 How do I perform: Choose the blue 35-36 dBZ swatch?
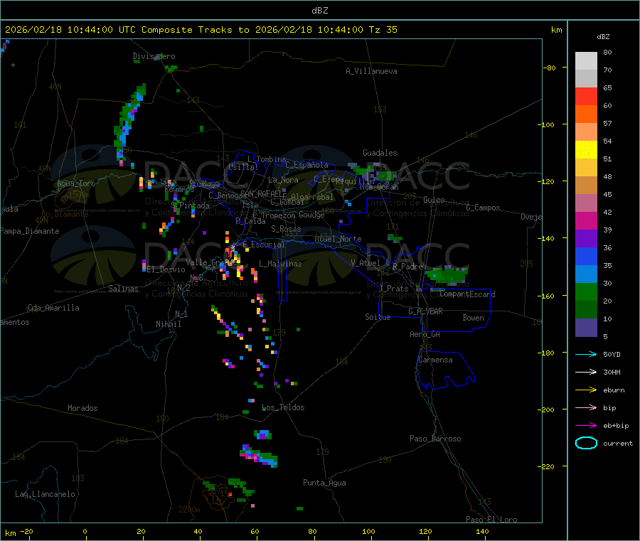tap(586, 256)
